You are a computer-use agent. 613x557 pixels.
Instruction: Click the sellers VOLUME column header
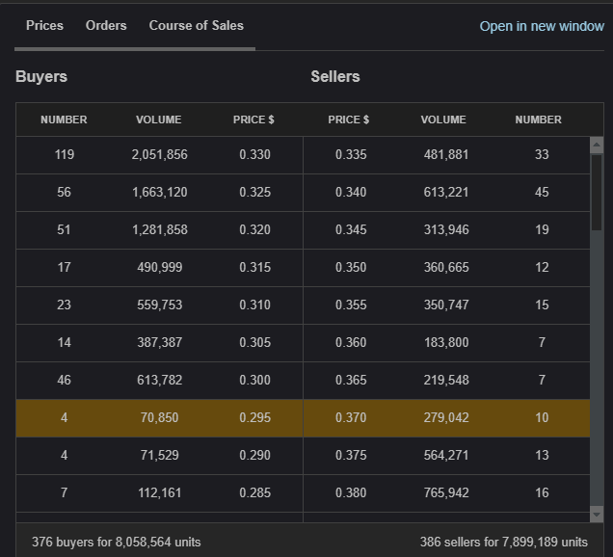(443, 119)
